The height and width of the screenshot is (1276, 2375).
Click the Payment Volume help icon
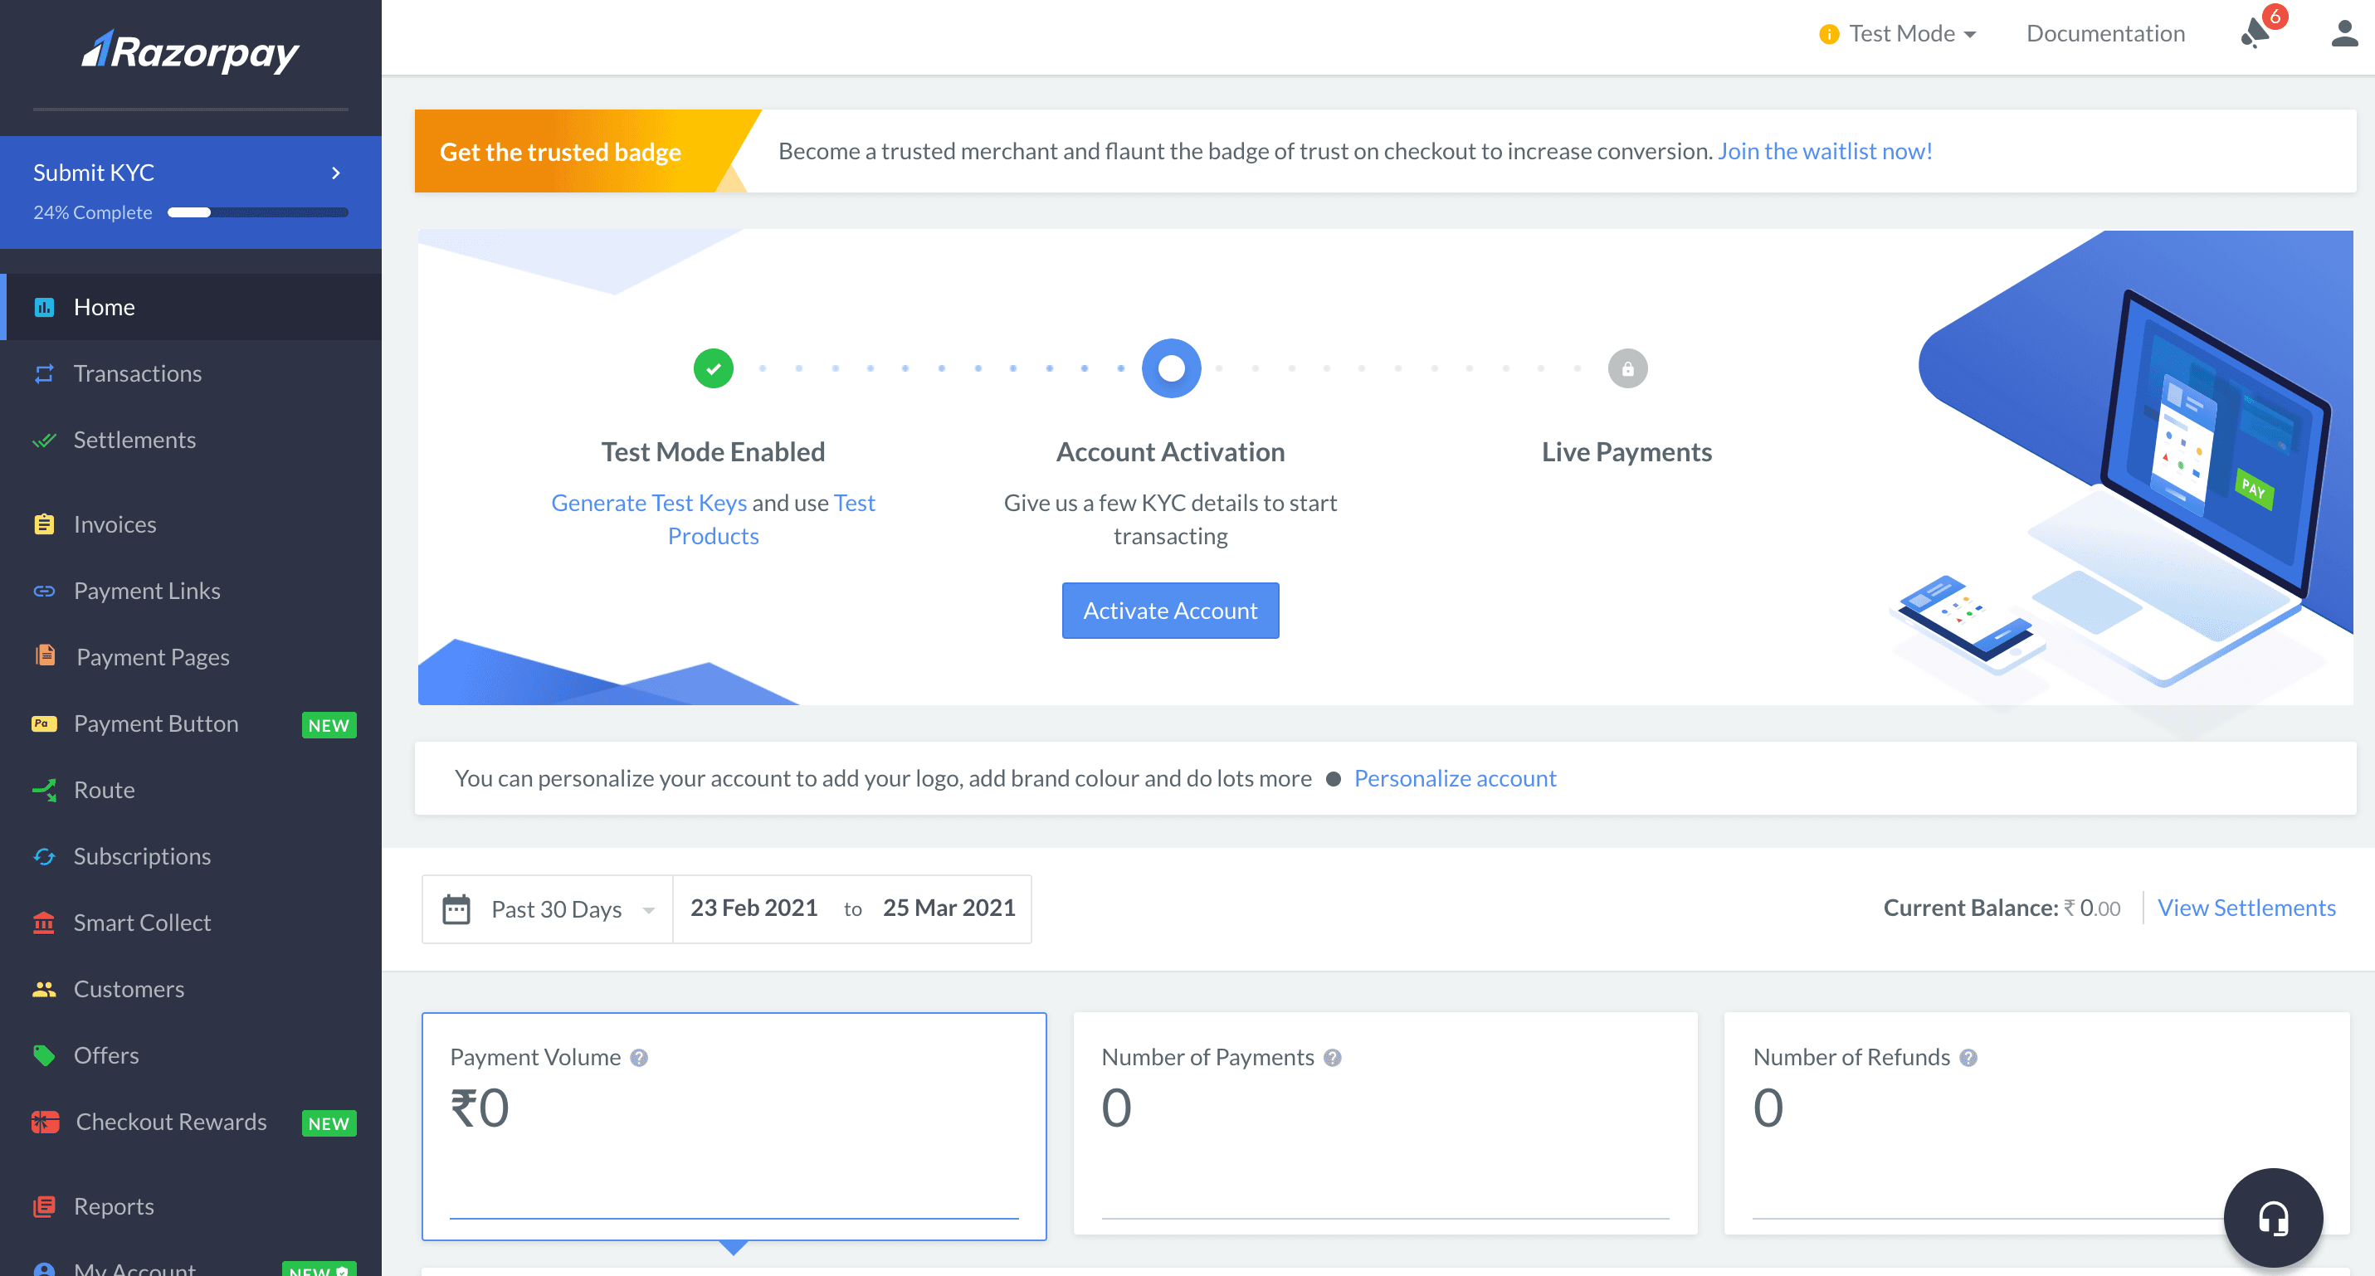click(639, 1058)
